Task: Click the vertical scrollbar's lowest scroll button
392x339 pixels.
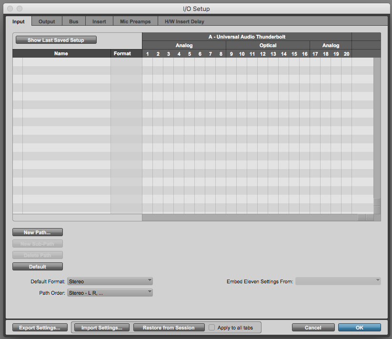Action: click(x=377, y=210)
